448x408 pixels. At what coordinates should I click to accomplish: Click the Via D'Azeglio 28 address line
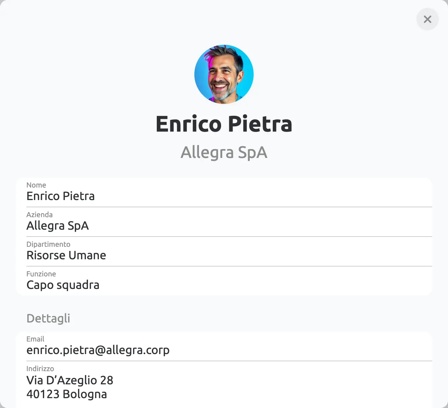[x=70, y=380]
